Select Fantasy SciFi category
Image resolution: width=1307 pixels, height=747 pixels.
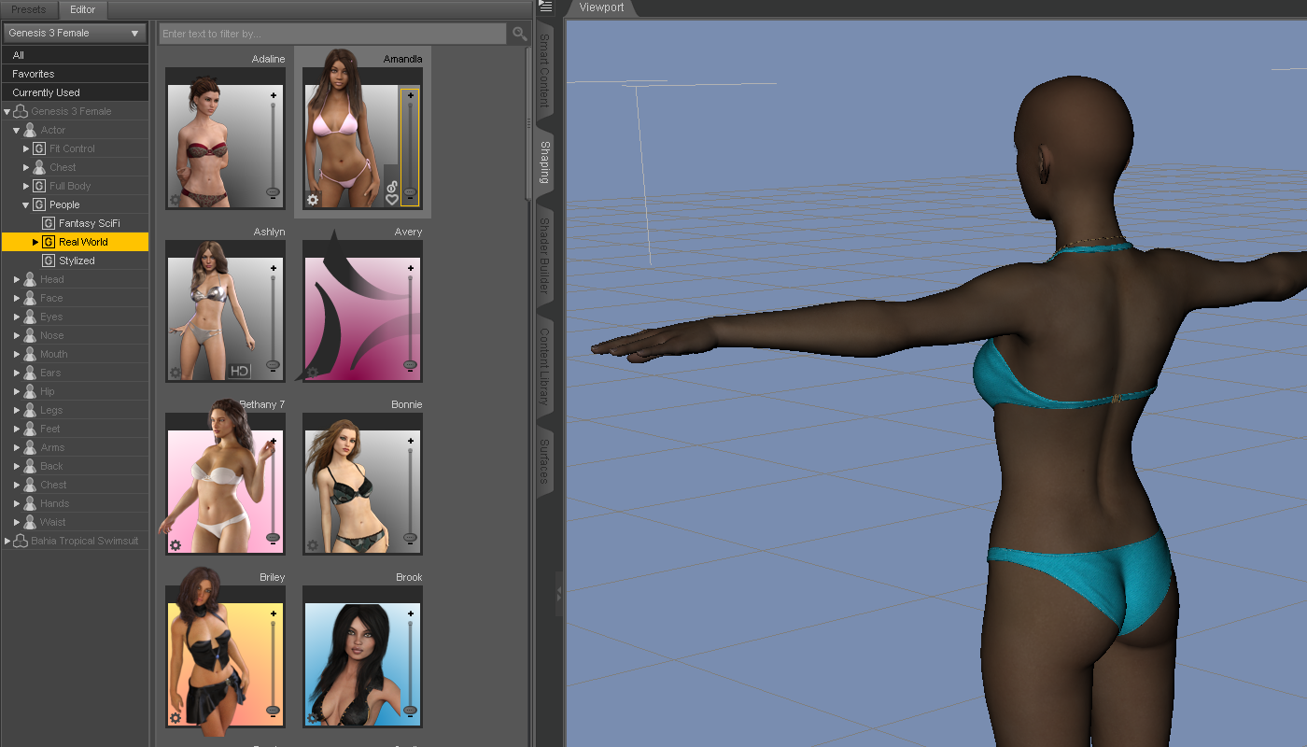pos(90,223)
